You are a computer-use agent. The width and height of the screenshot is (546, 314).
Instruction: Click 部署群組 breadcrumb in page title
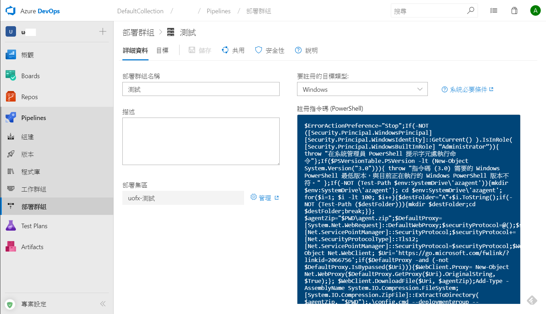138,32
